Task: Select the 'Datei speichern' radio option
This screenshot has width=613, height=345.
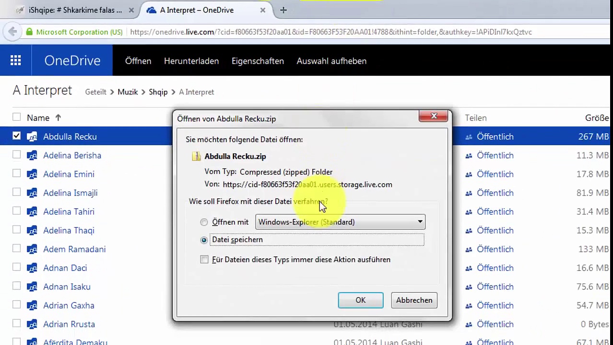Action: 204,240
